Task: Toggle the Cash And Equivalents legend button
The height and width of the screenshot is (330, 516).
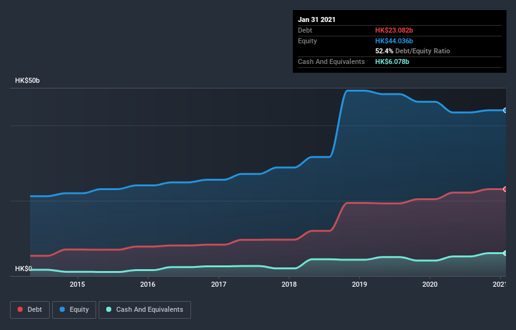Action: [x=145, y=310]
